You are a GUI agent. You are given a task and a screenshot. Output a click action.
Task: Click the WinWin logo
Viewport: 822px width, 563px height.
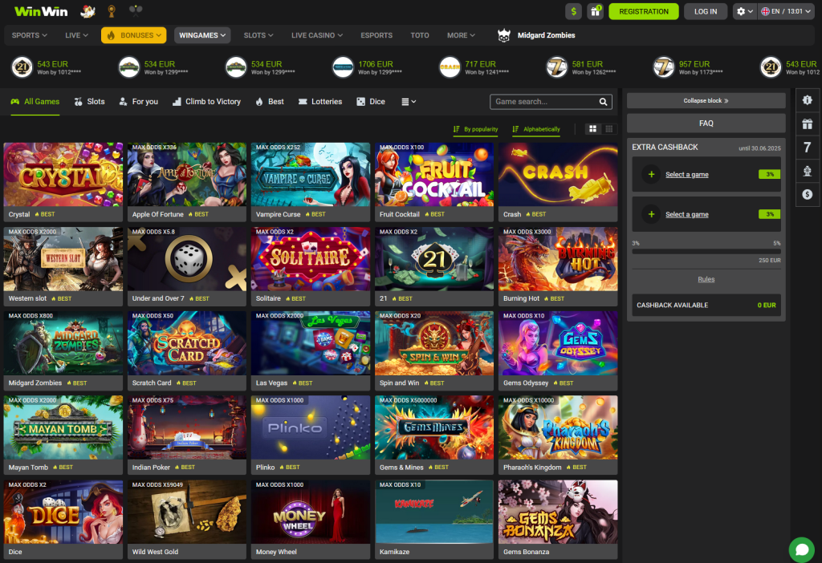pyautogui.click(x=41, y=11)
